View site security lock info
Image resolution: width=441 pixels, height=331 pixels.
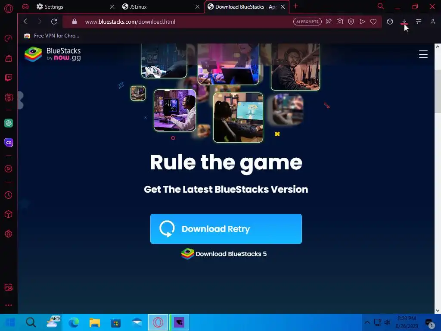[74, 22]
